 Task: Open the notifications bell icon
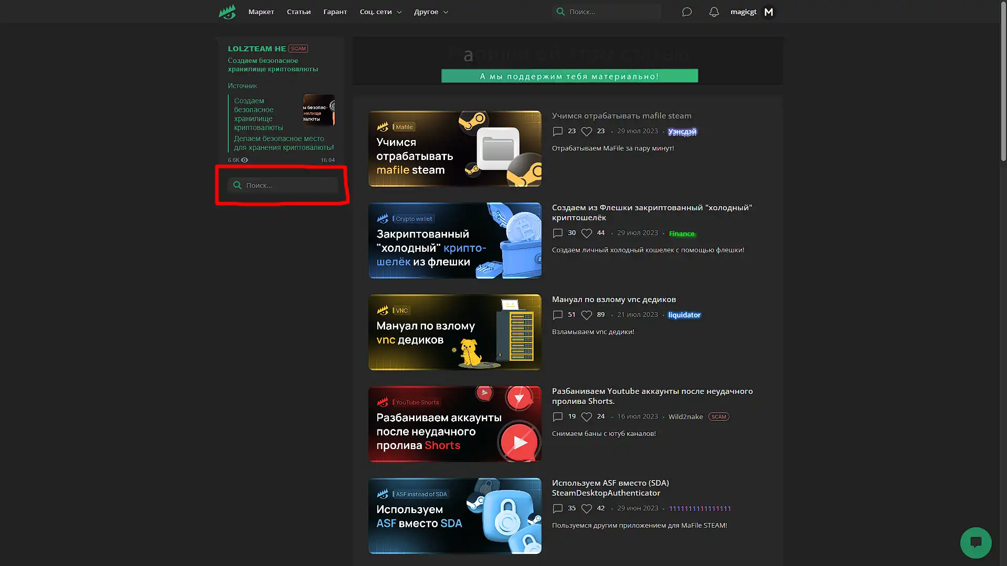714,12
